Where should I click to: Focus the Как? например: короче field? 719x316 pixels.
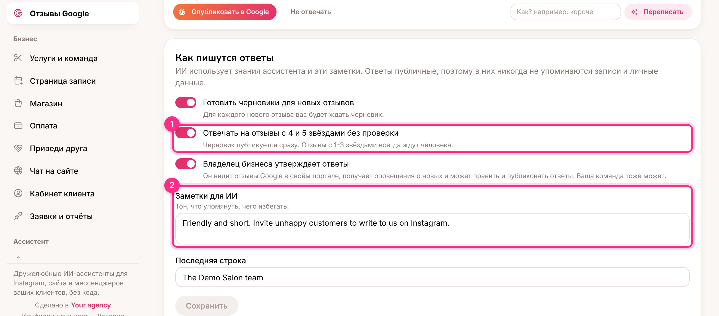(566, 12)
